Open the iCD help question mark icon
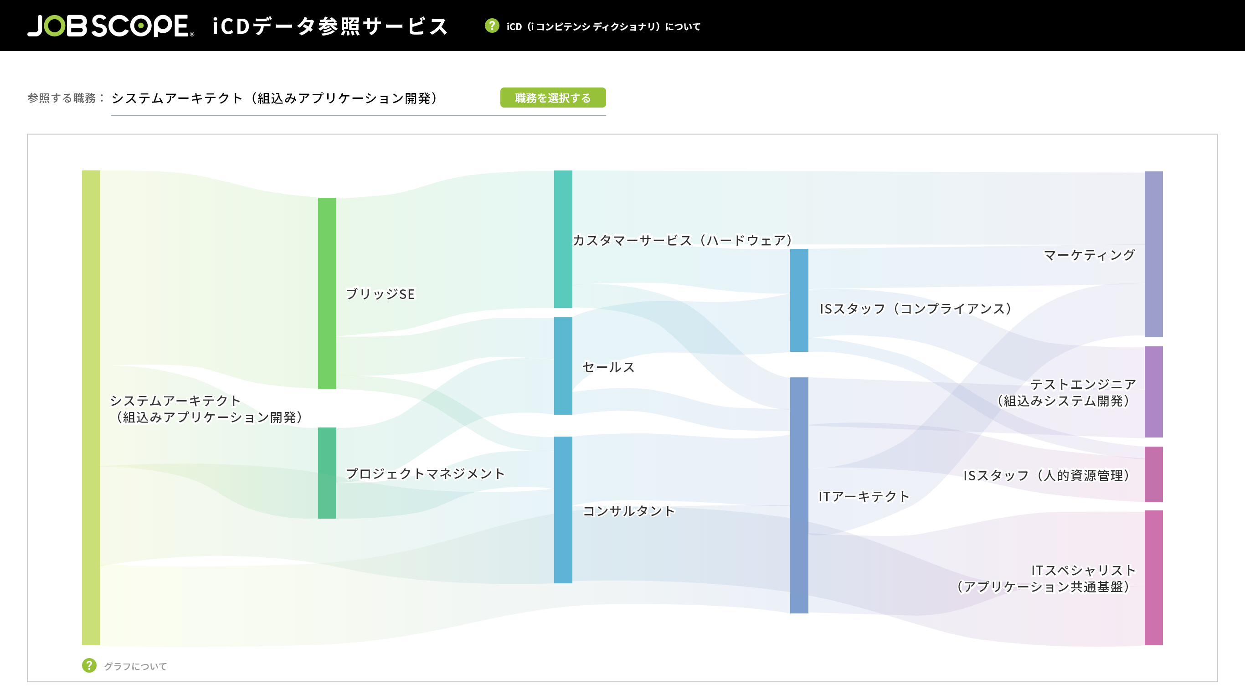 492,26
